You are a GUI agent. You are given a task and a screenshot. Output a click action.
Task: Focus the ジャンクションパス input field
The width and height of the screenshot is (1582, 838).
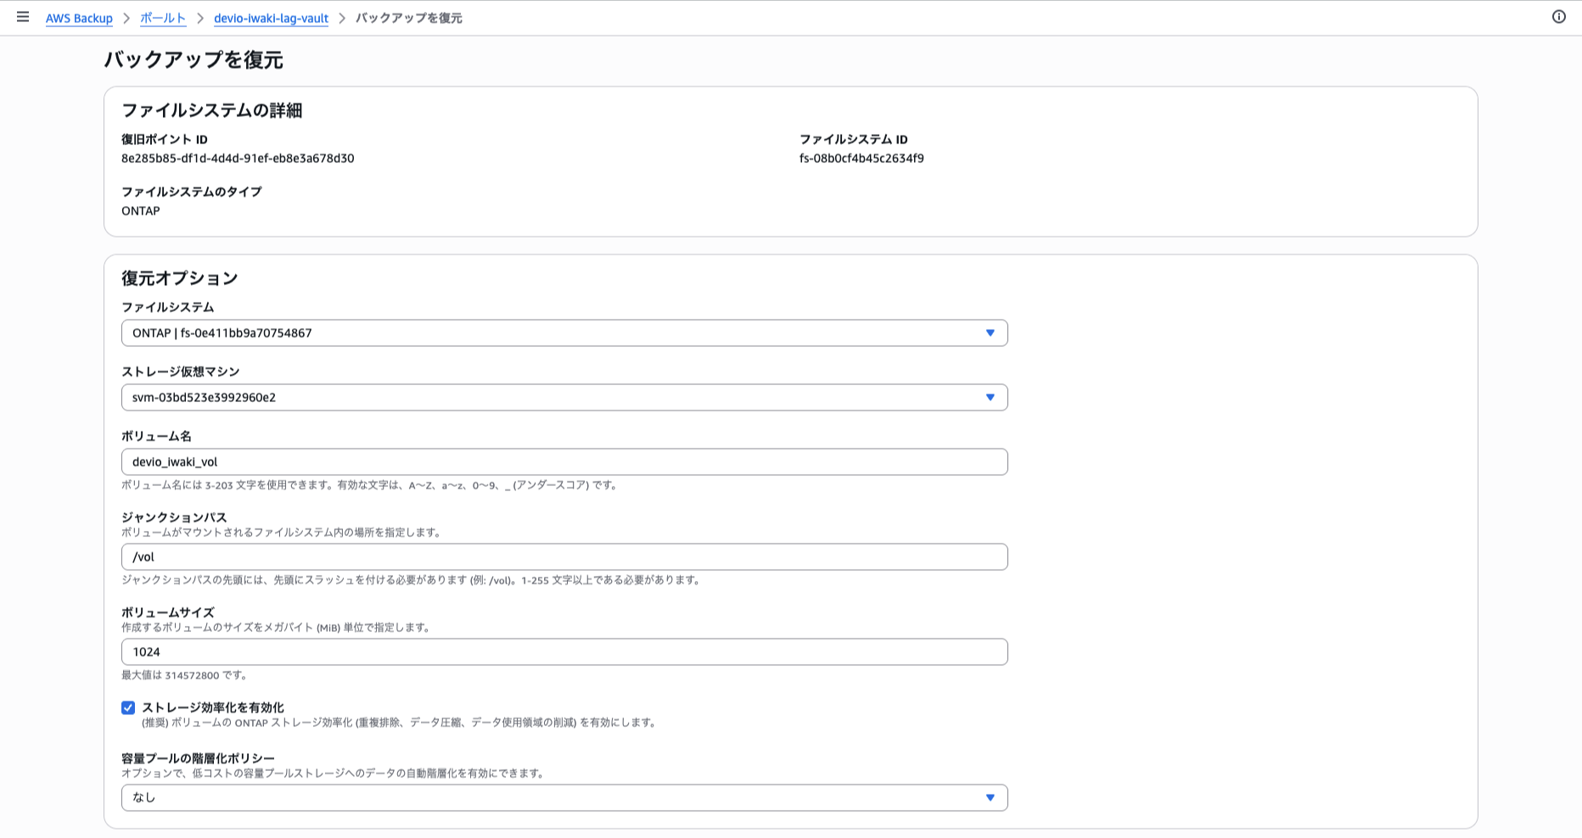pyautogui.click(x=564, y=556)
